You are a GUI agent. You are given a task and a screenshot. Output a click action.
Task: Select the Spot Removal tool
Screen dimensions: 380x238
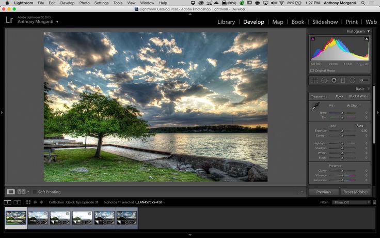(x=325, y=80)
